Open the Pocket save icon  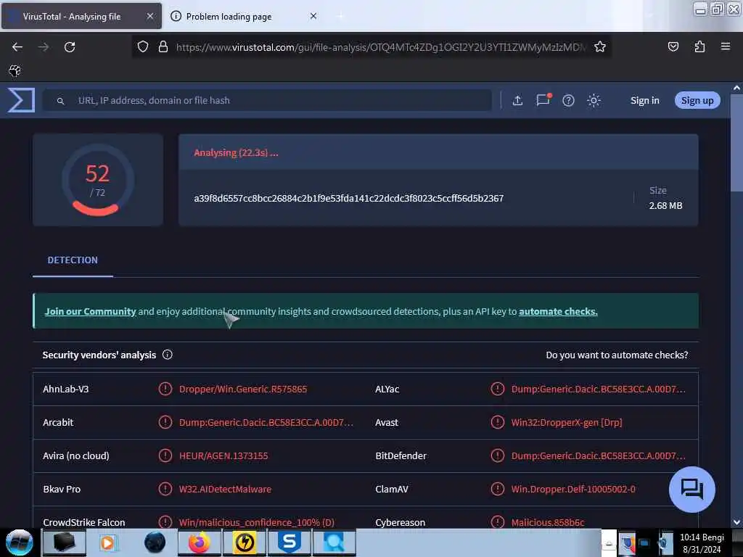[x=673, y=46]
